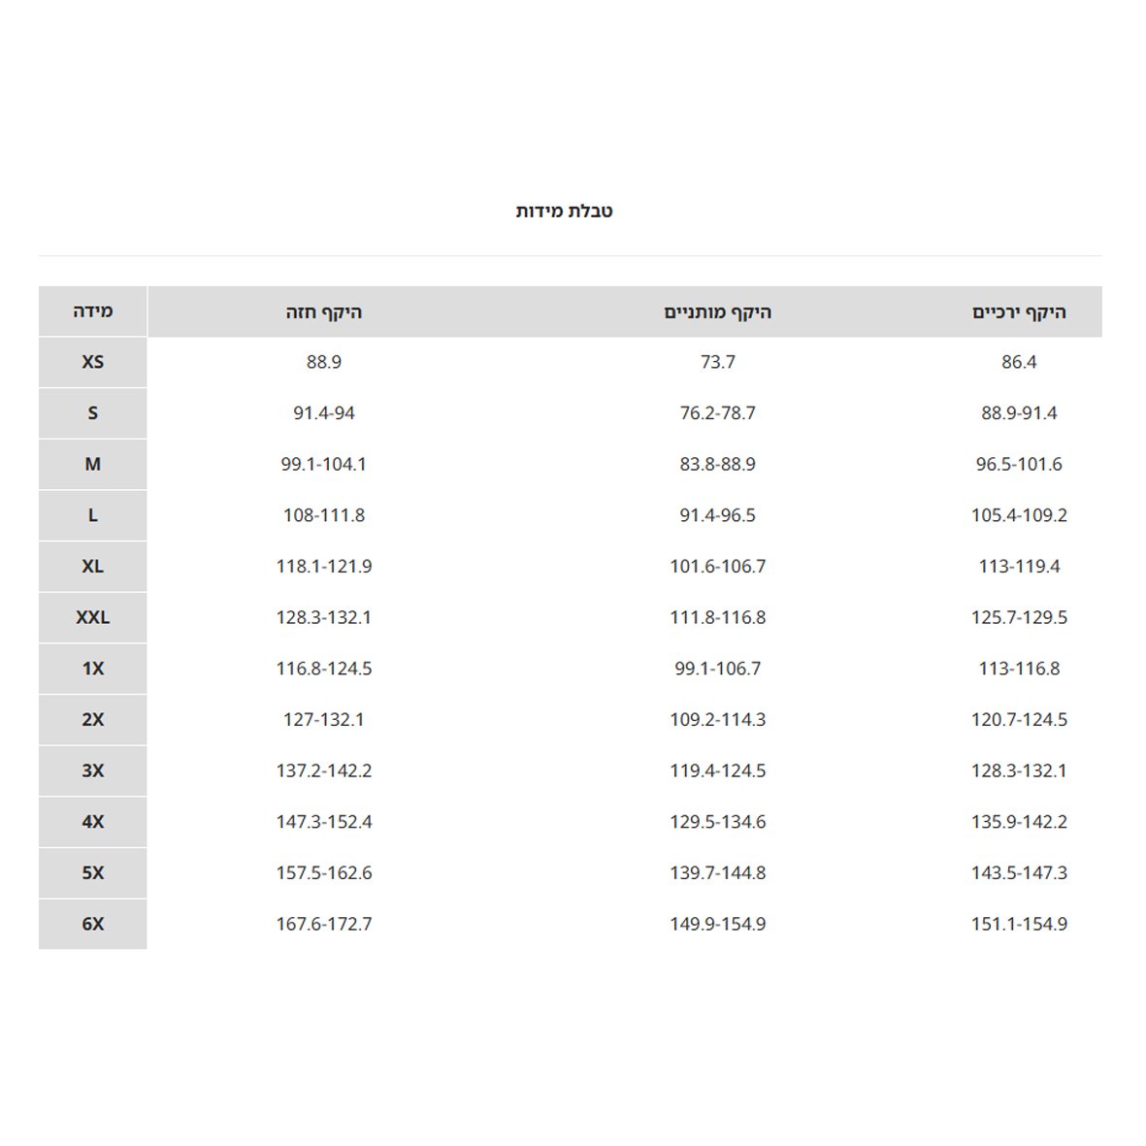Select waist value 91.4-96.5 for size L

pyautogui.click(x=718, y=515)
